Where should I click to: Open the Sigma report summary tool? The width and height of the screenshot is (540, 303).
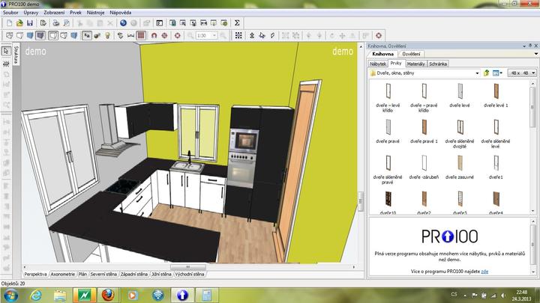[x=238, y=23]
